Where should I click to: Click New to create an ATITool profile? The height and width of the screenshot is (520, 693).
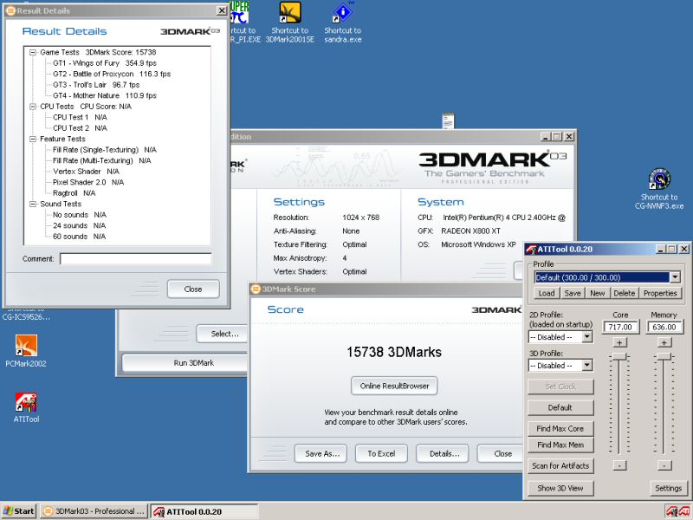[x=598, y=293]
